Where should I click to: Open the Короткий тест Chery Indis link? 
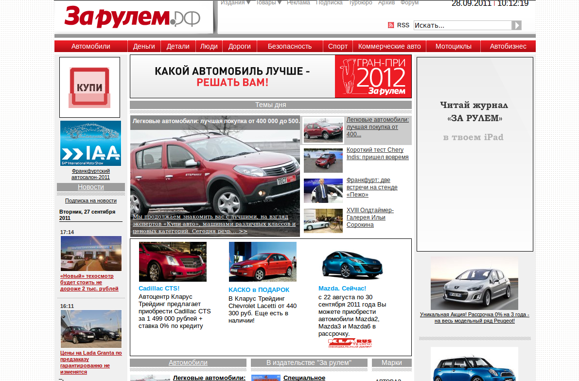(x=377, y=153)
